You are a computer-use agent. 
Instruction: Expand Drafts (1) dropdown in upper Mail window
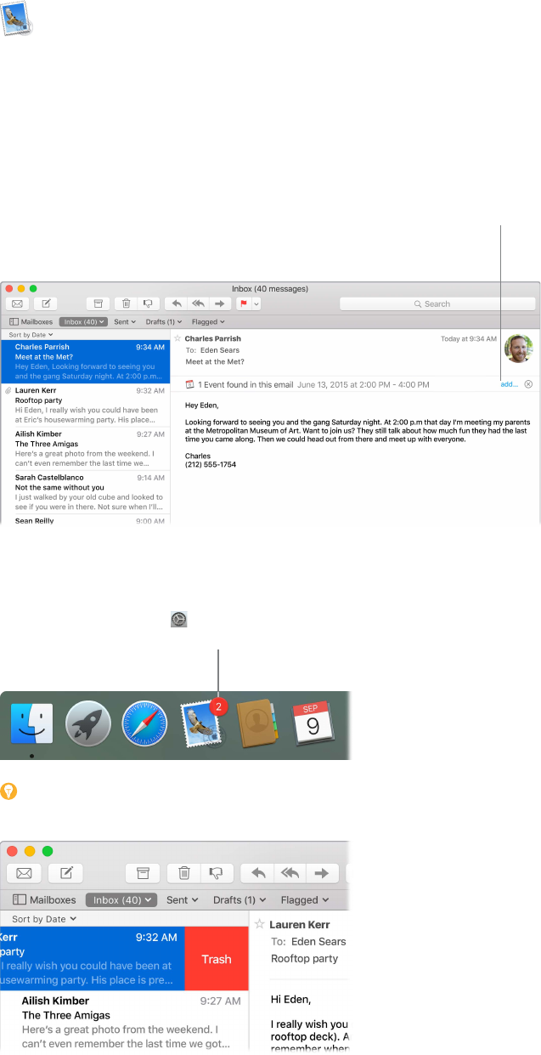pos(165,322)
